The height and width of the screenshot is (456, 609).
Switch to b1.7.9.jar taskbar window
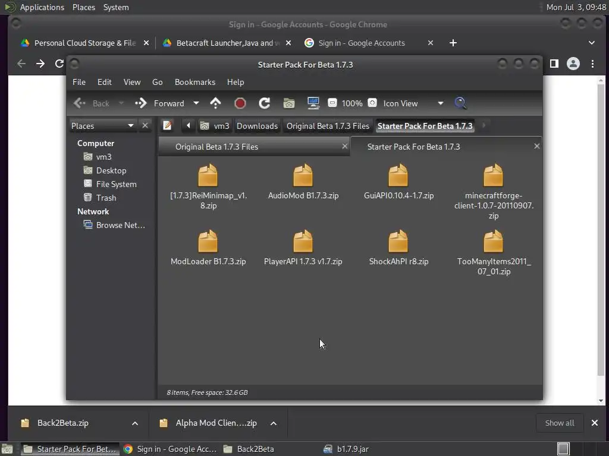point(347,449)
